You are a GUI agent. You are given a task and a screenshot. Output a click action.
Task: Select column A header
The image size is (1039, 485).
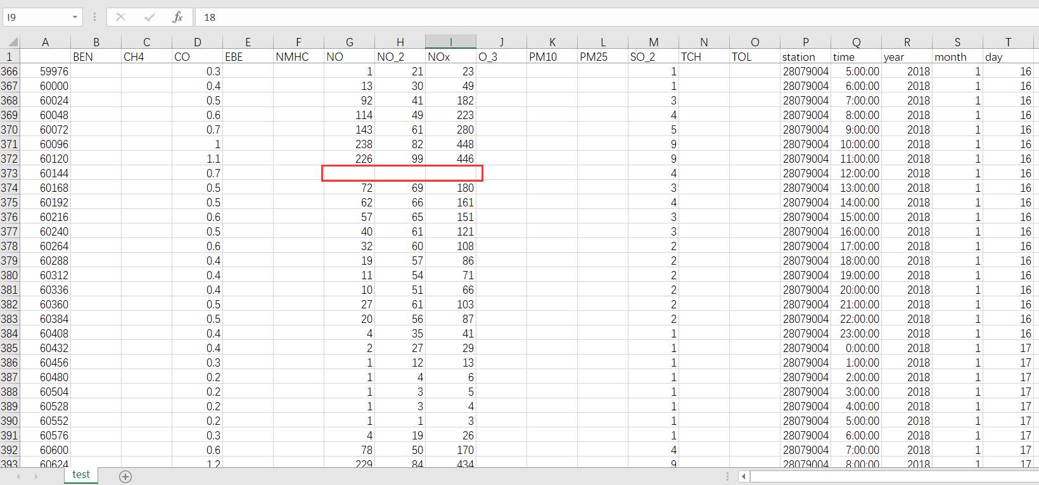pos(45,42)
